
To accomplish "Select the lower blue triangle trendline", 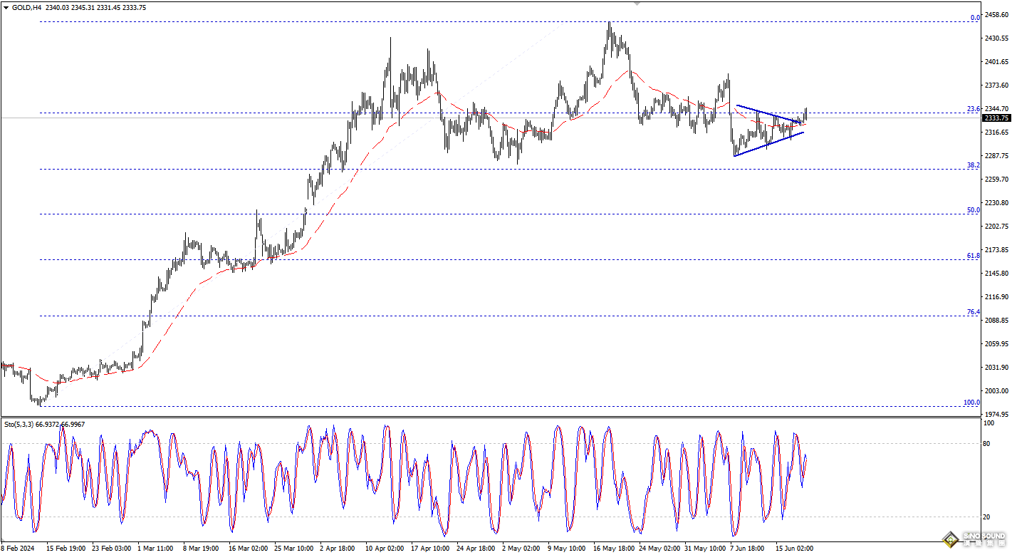I will tap(768, 144).
